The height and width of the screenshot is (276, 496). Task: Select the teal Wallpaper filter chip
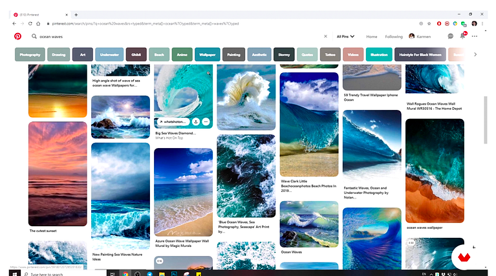point(208,54)
